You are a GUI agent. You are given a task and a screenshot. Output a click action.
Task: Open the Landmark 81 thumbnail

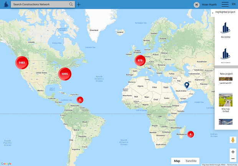coord(226,79)
